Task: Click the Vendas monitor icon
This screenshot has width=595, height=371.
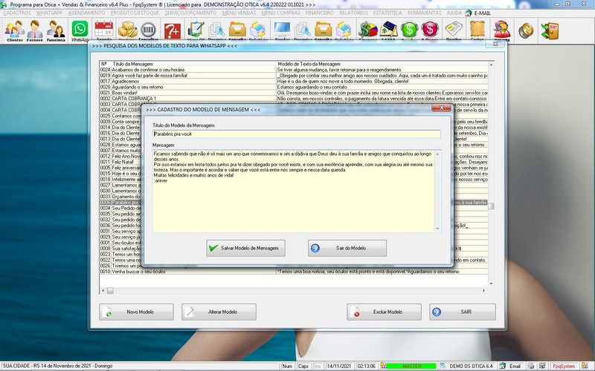Action: 282,30
